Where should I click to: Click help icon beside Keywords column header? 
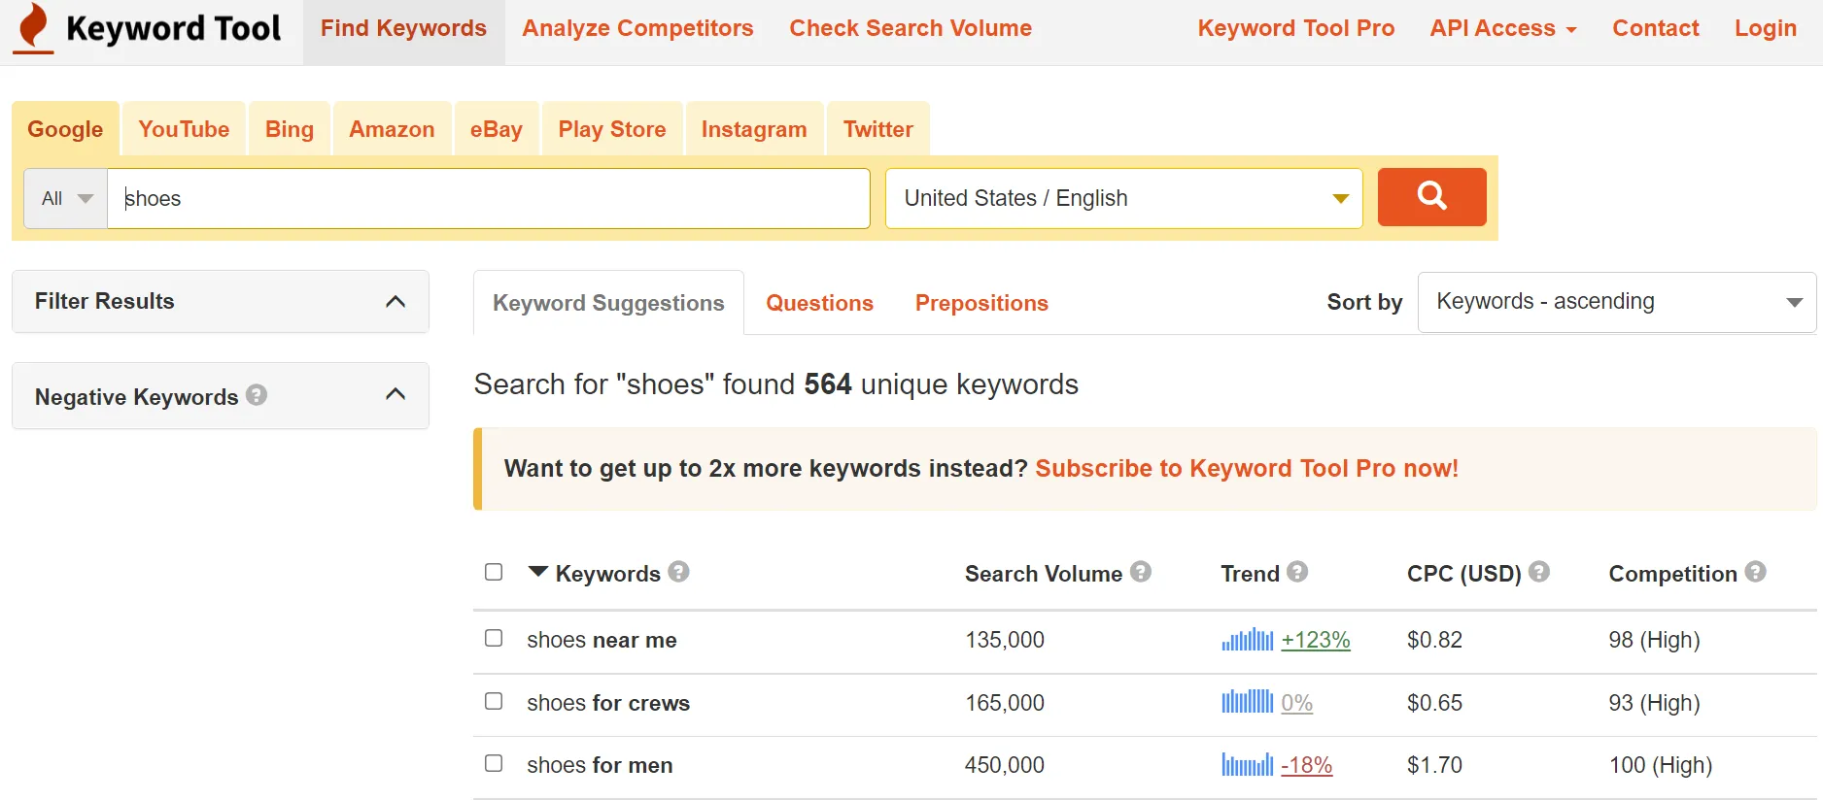tap(678, 572)
